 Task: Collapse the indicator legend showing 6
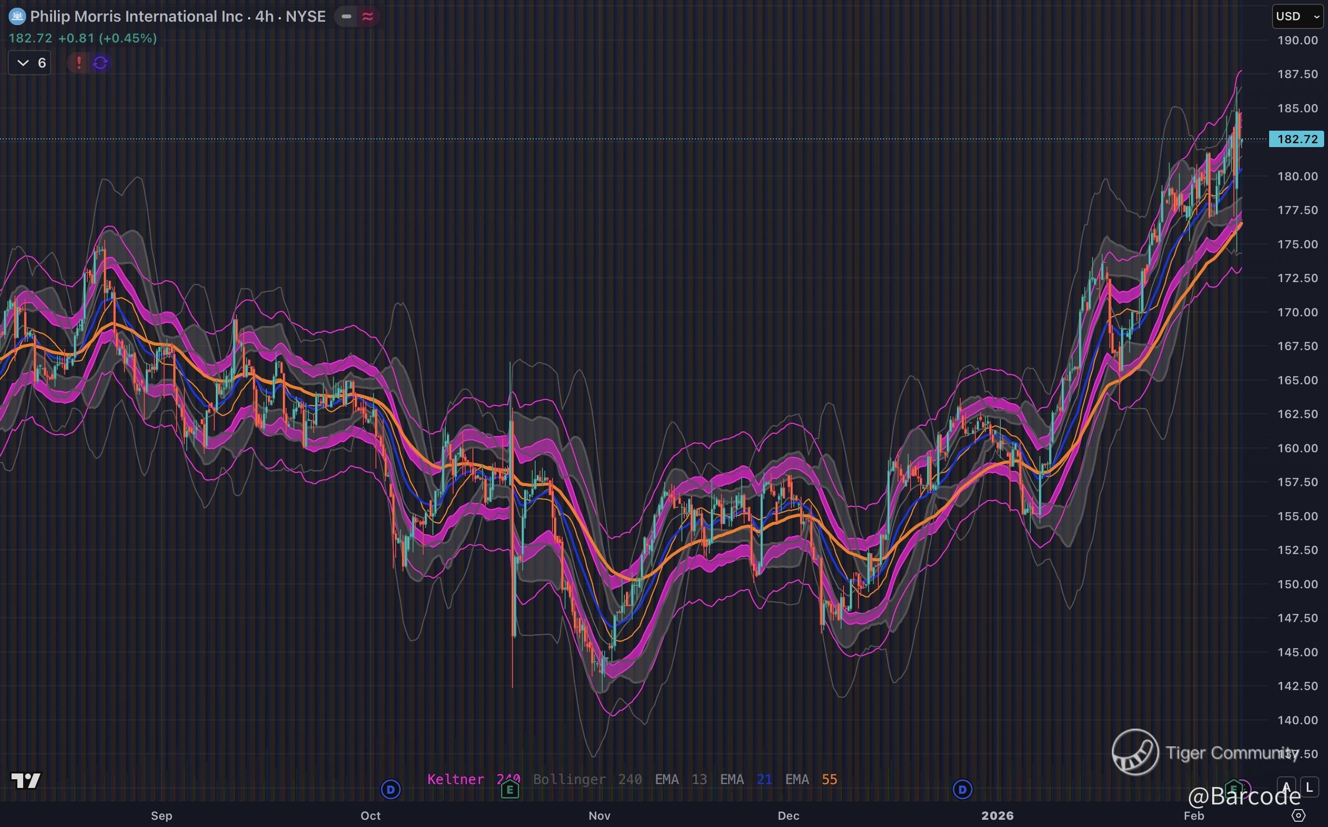coord(29,63)
